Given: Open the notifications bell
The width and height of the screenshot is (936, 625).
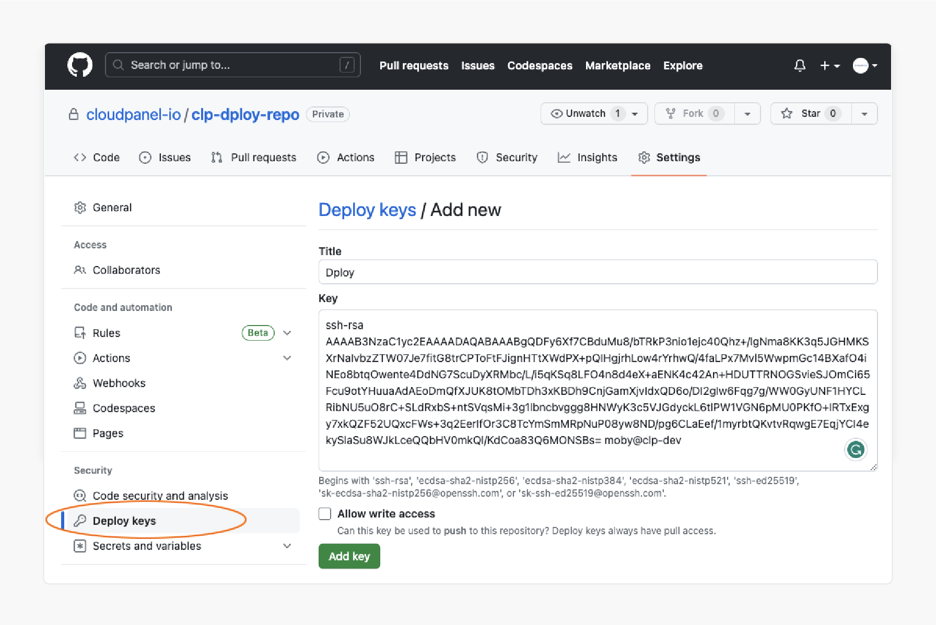Looking at the screenshot, I should 800,66.
